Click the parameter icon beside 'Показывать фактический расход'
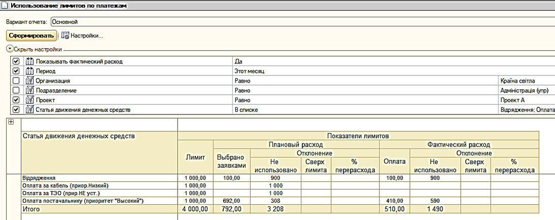 click(x=29, y=61)
